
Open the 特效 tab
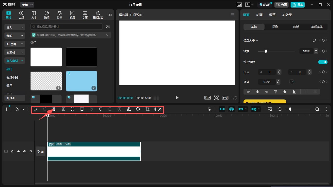60,15
